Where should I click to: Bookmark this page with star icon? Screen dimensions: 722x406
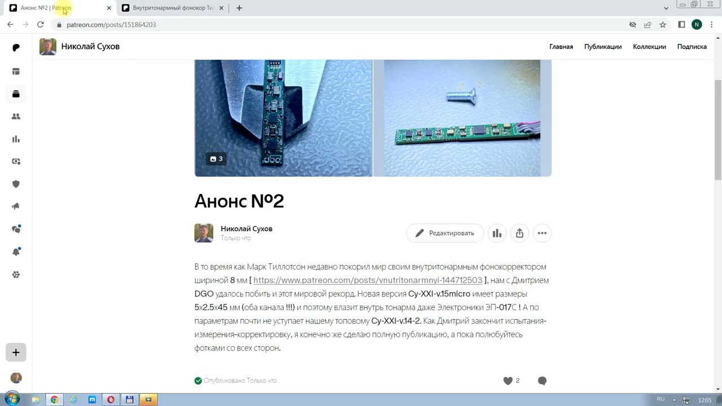663,25
